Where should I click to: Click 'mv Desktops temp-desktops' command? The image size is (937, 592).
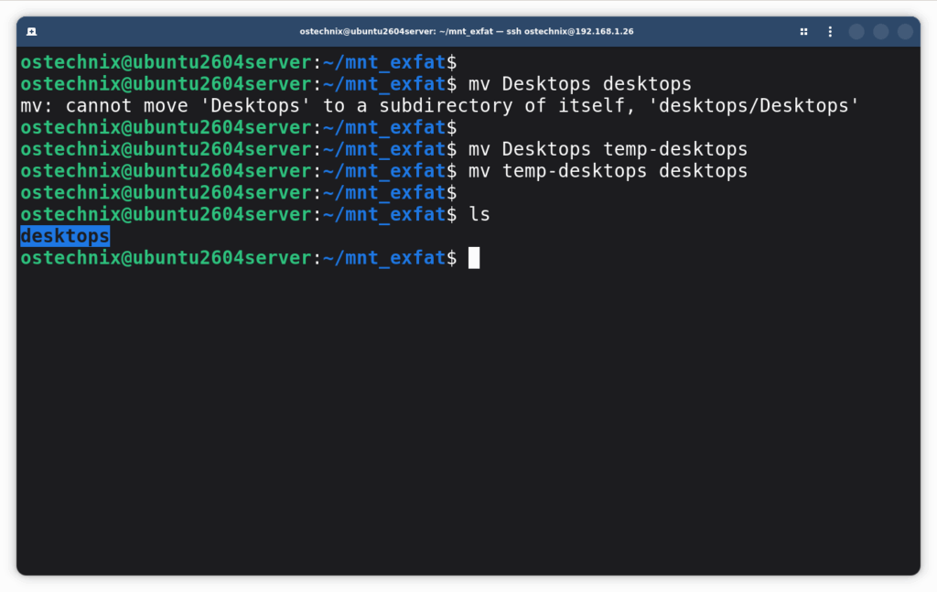click(608, 149)
